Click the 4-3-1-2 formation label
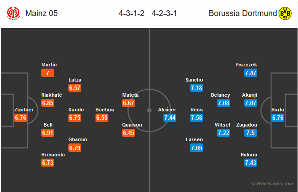 pyautogui.click(x=131, y=13)
